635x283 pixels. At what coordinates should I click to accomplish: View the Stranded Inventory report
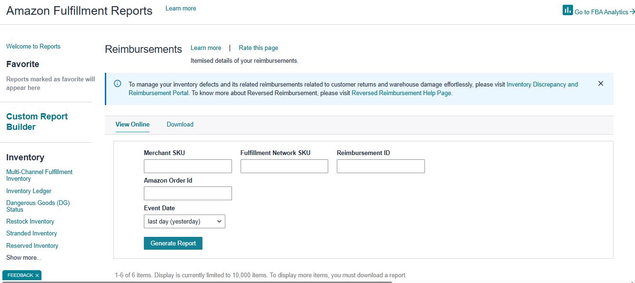point(31,233)
